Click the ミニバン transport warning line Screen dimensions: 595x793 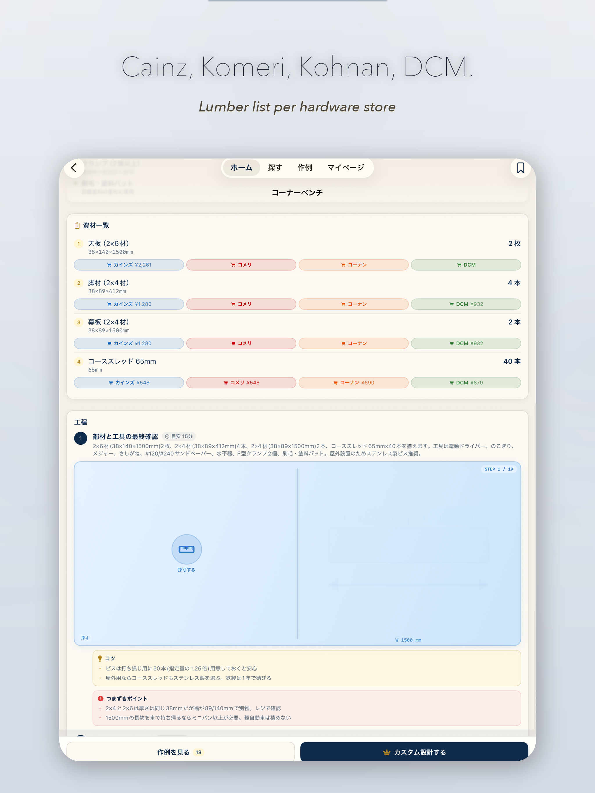[198, 718]
